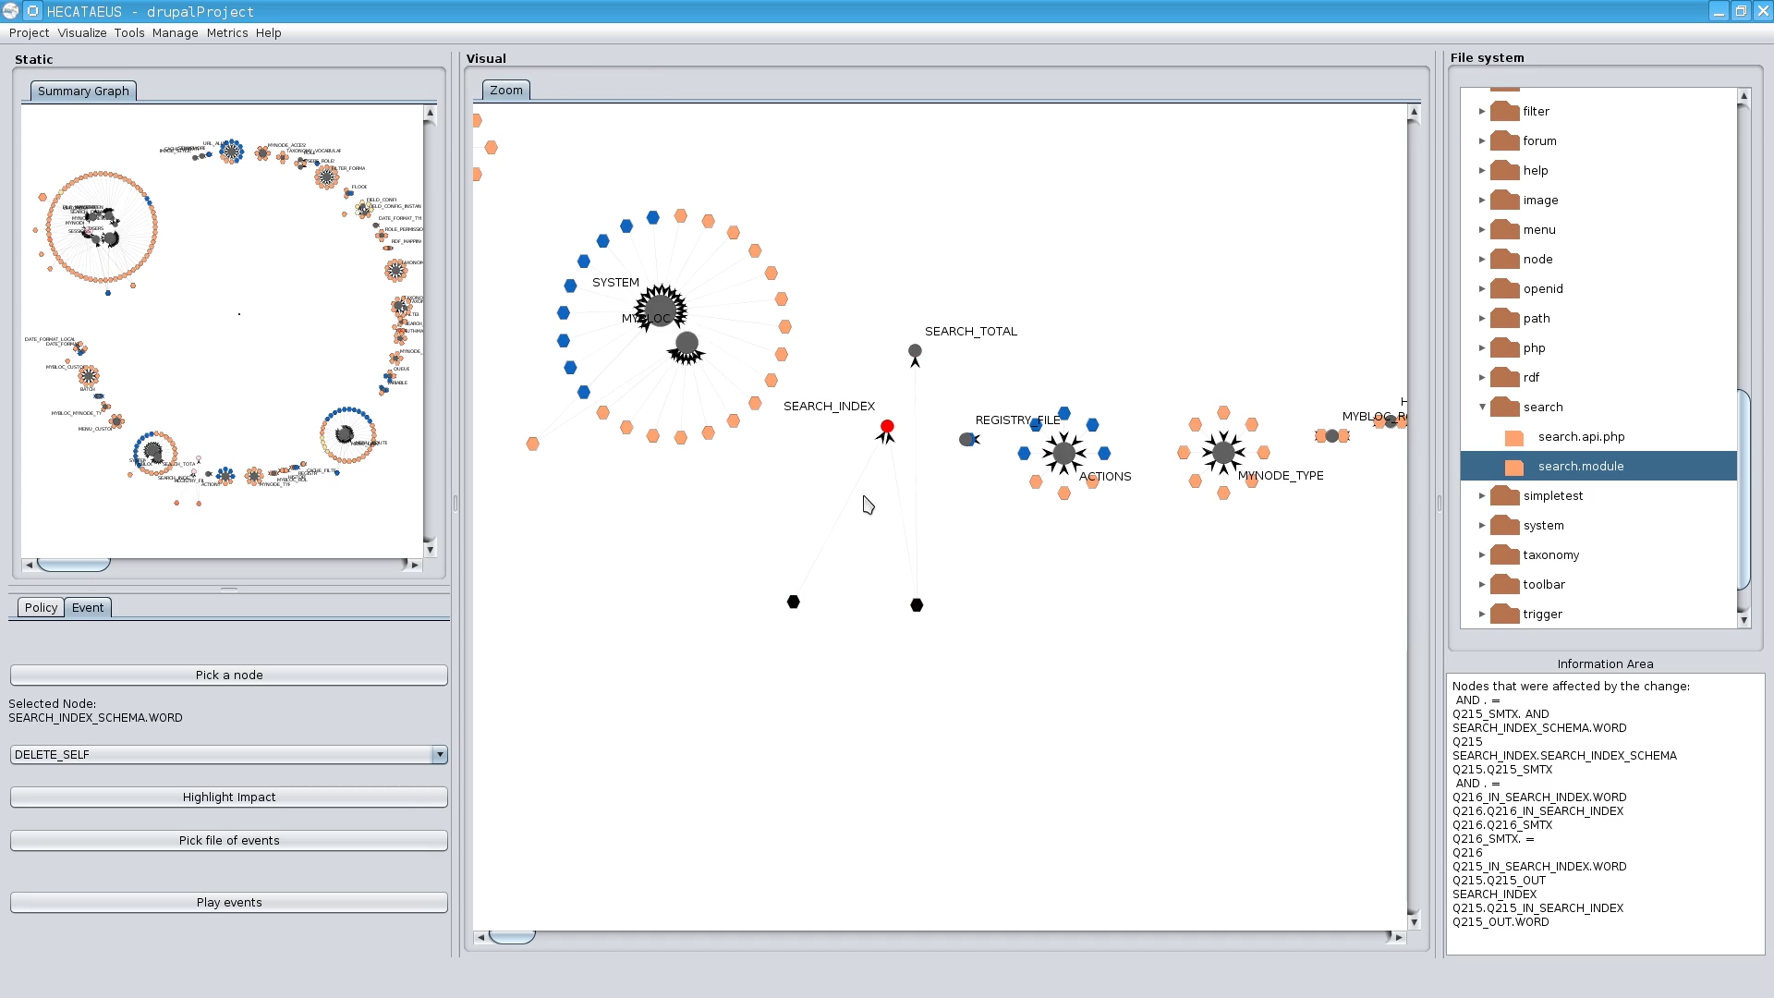This screenshot has width=1774, height=998.
Task: Click Q216_IN_SEARCH_INDEX.WORD in Information Area
Action: [1539, 797]
